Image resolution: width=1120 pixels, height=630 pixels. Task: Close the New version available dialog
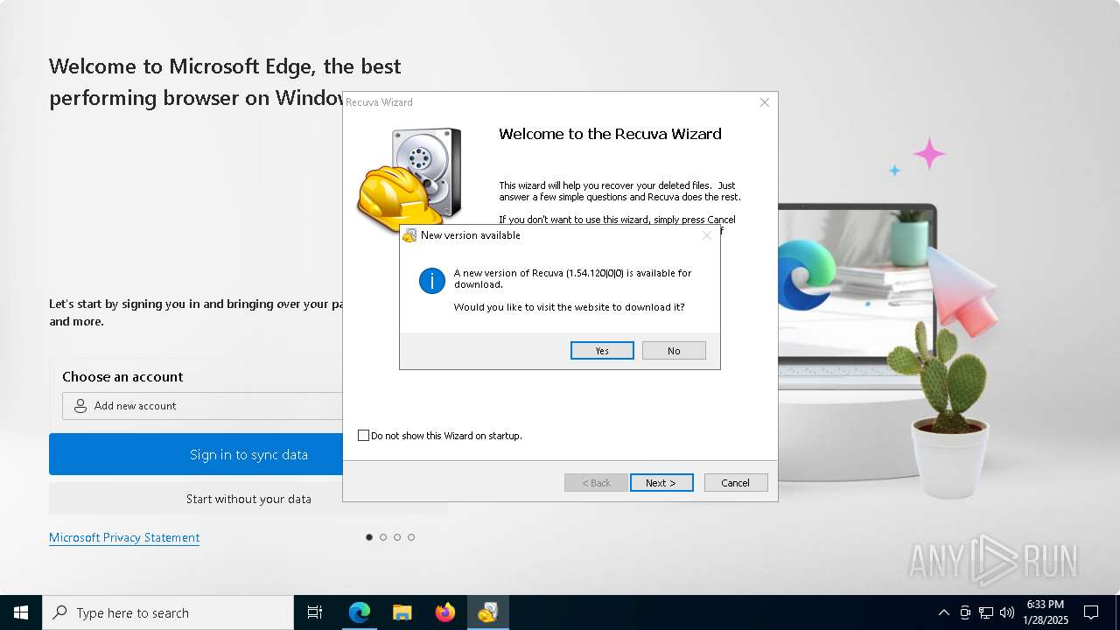tap(707, 235)
